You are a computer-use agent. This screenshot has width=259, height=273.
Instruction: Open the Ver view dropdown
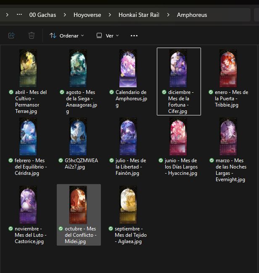click(x=108, y=36)
